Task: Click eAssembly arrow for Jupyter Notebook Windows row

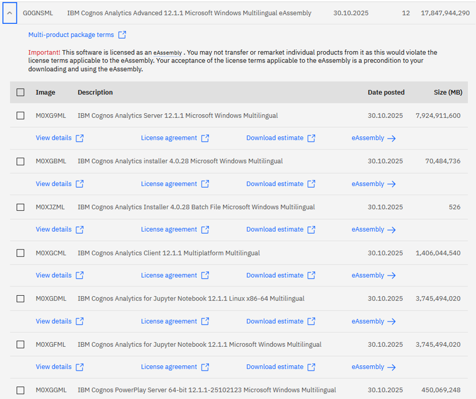Action: pos(391,367)
